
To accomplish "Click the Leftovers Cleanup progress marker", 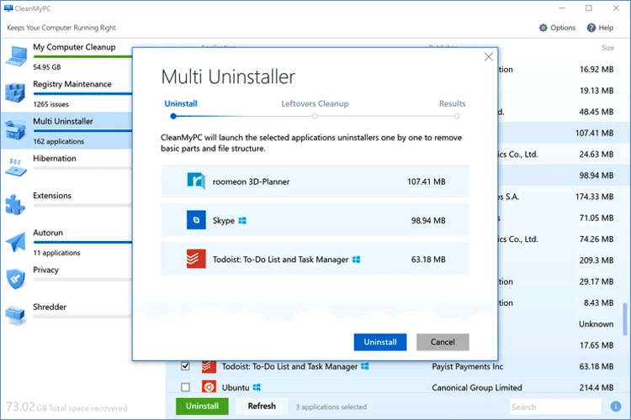I will point(315,116).
